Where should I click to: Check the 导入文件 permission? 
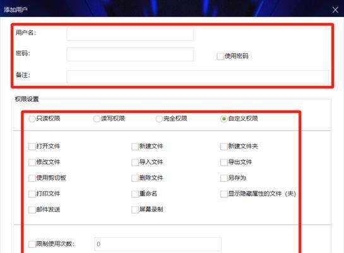click(135, 163)
